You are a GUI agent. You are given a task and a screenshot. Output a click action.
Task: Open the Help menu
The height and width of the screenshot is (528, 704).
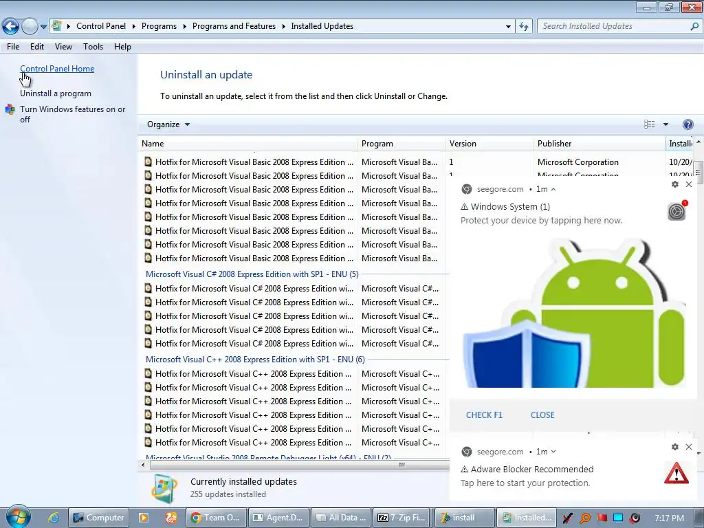(x=122, y=47)
